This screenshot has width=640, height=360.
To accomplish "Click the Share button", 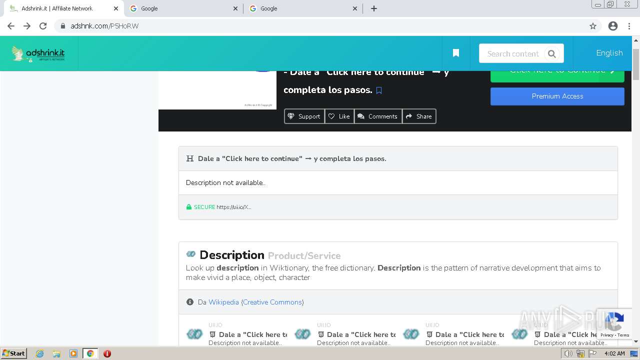I will pos(419,116).
